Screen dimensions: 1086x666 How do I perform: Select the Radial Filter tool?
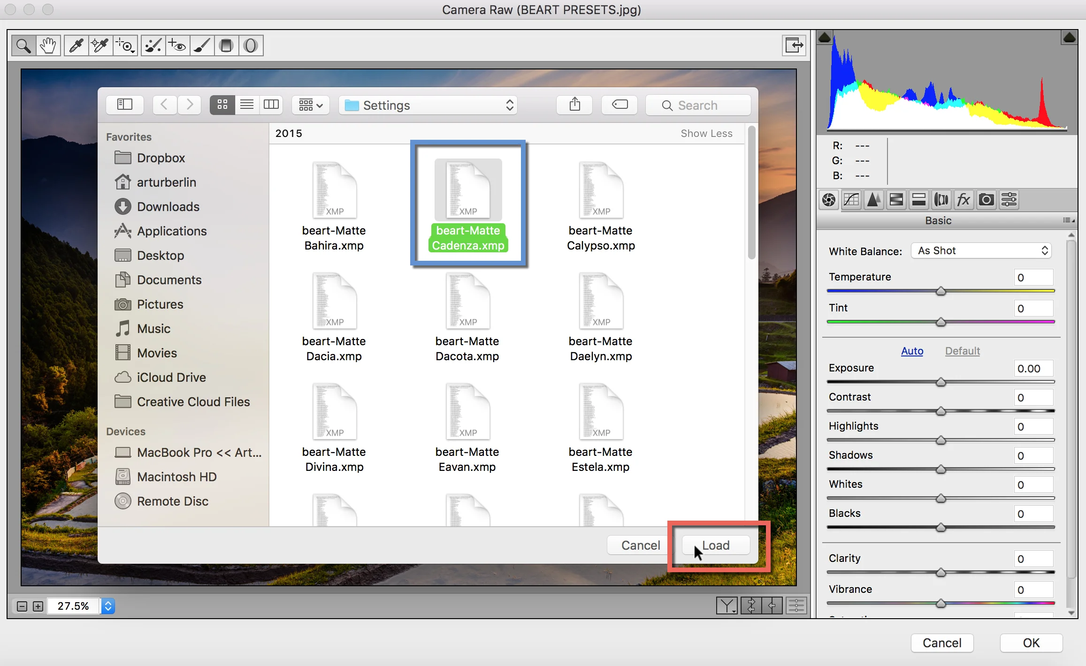pos(251,45)
